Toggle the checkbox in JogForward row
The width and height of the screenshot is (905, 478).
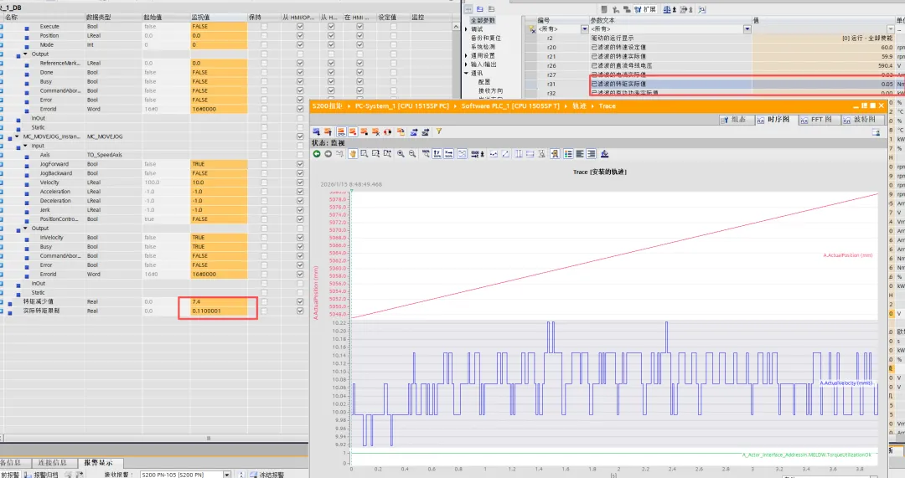300,164
